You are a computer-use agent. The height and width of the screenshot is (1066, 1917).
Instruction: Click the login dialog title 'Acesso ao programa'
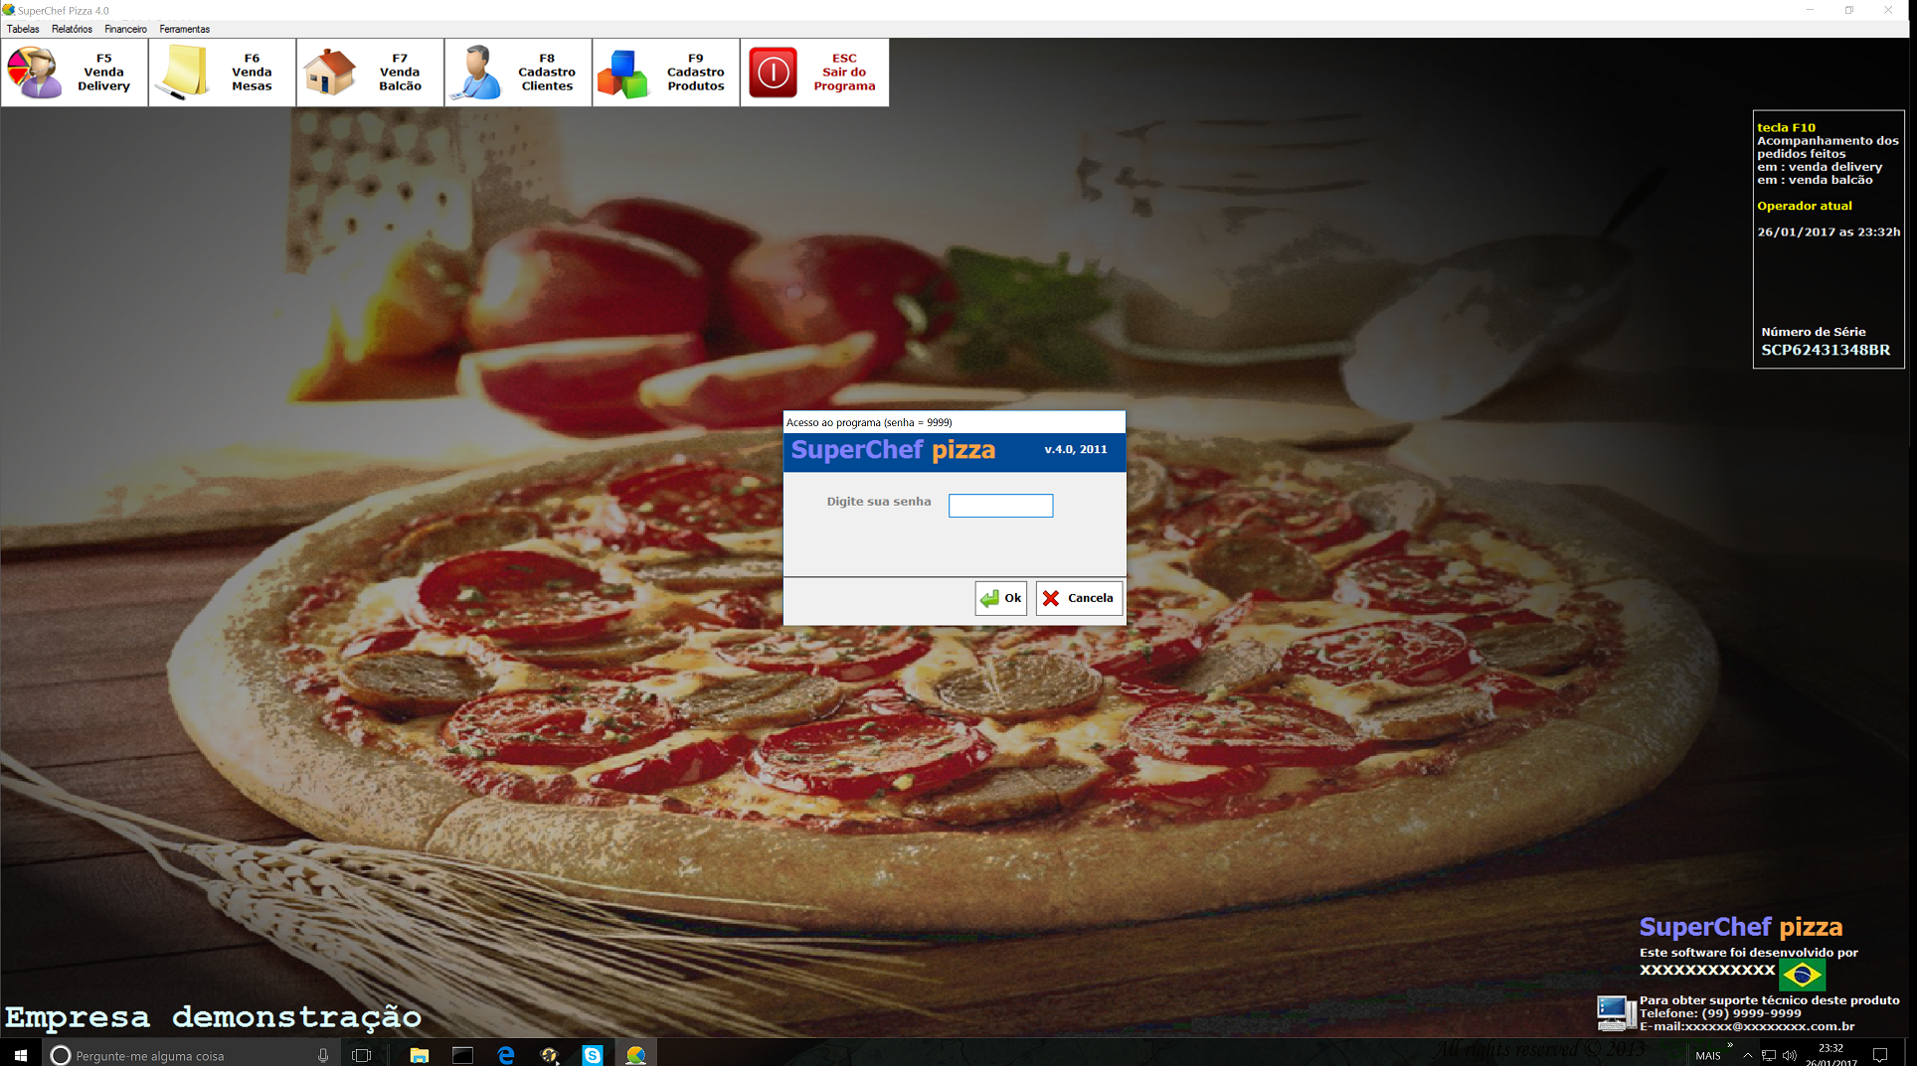(869, 422)
